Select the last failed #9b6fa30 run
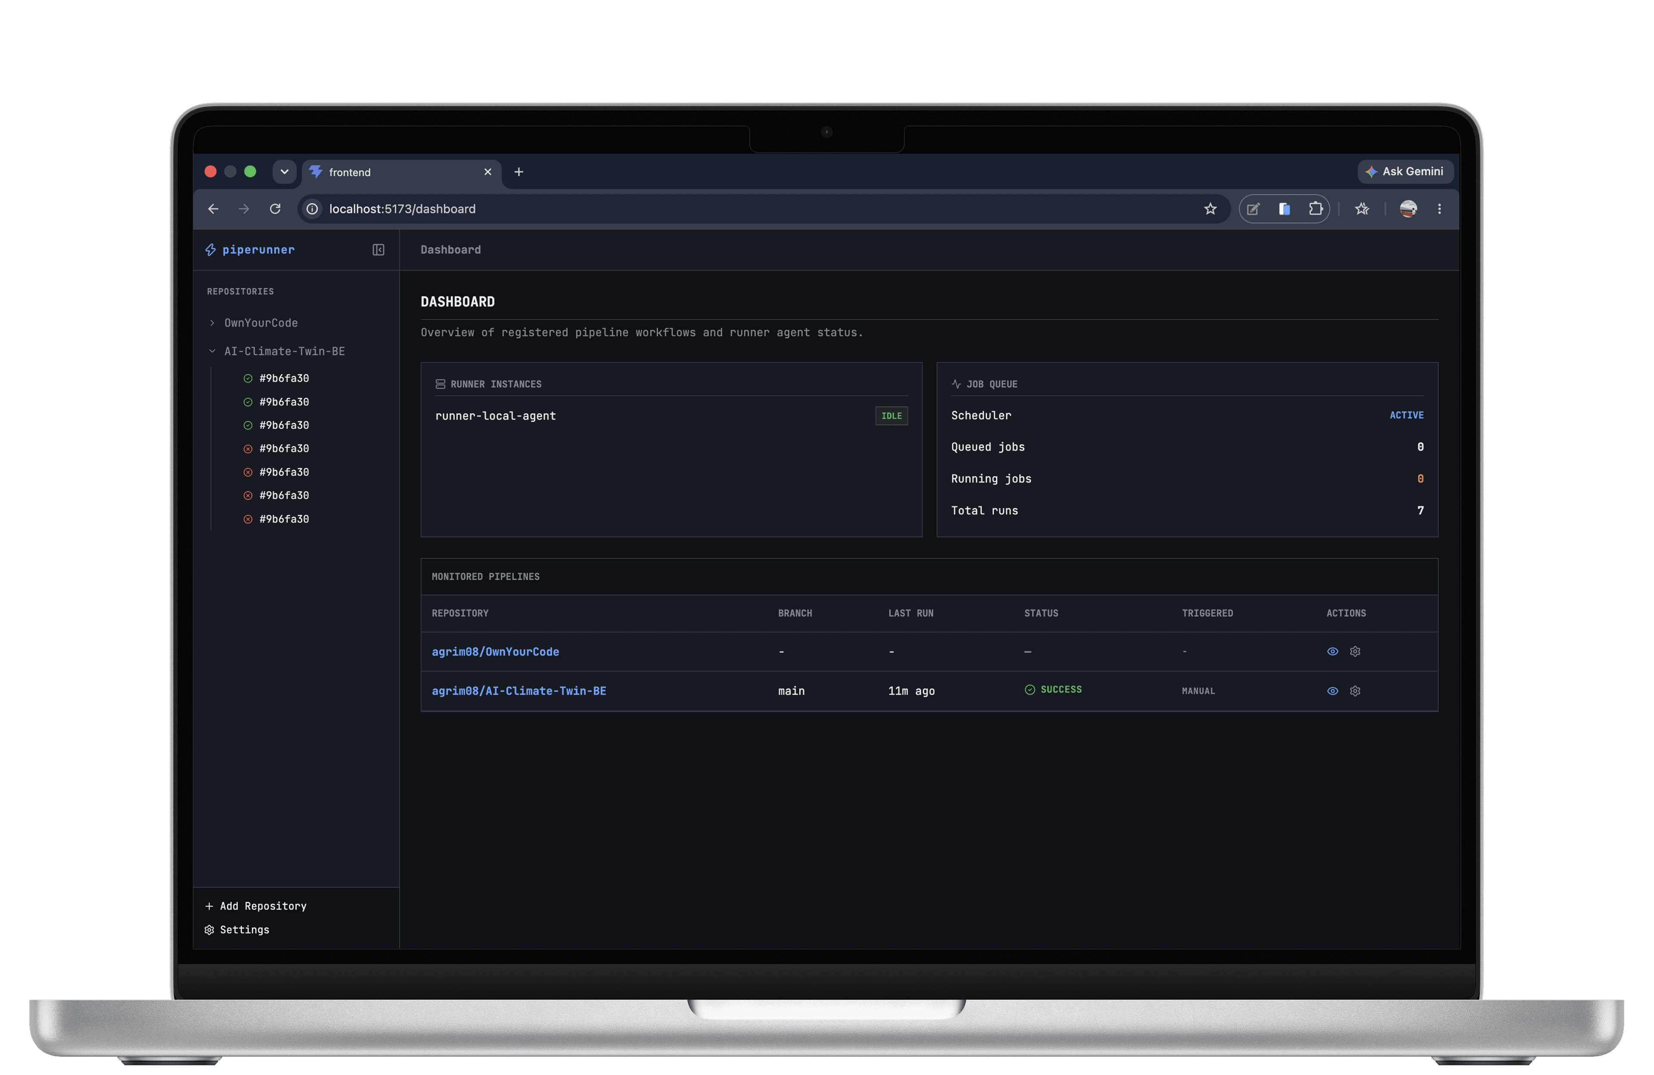The image size is (1654, 1075). click(277, 519)
